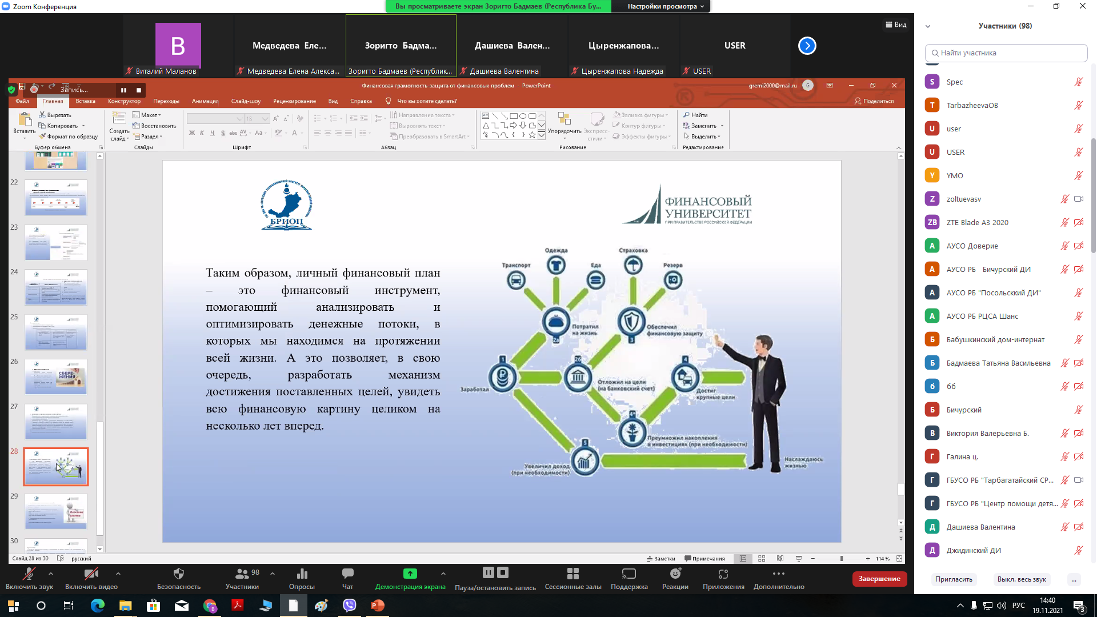Unmute the microphone (Включить звук)
The image size is (1097, 617).
pos(29,574)
